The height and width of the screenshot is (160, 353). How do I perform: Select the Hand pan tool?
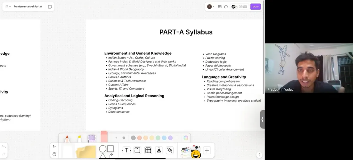(x=54, y=154)
